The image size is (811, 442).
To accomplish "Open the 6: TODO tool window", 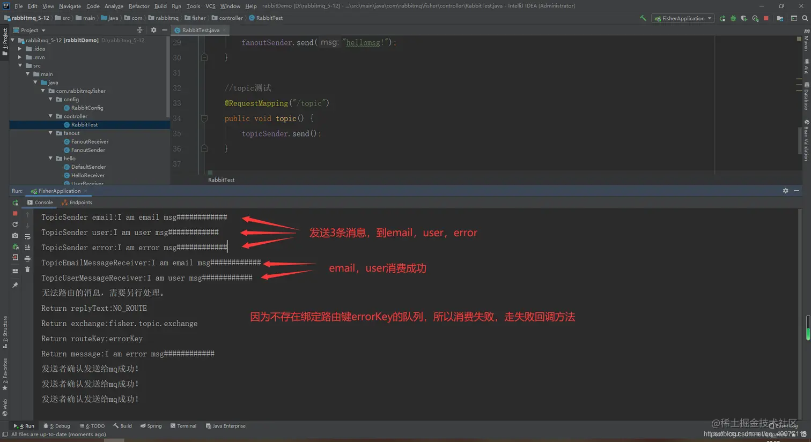I will coord(92,426).
